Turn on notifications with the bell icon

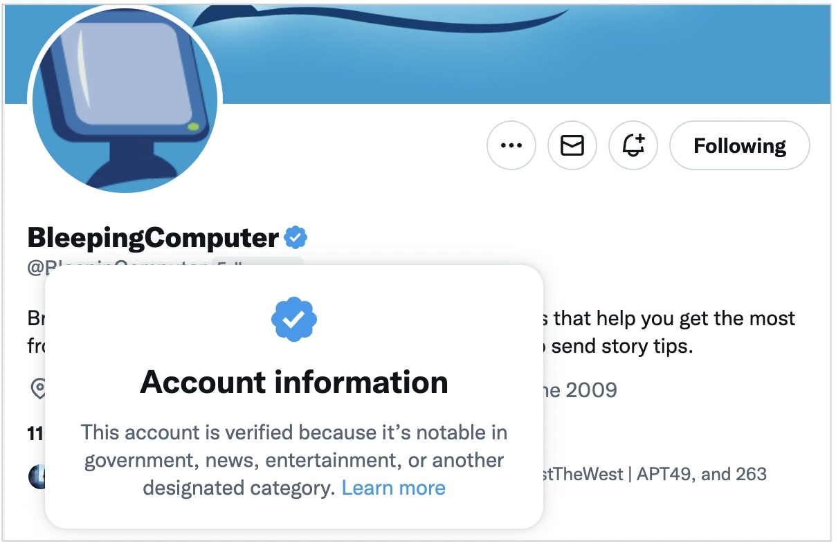(x=633, y=146)
